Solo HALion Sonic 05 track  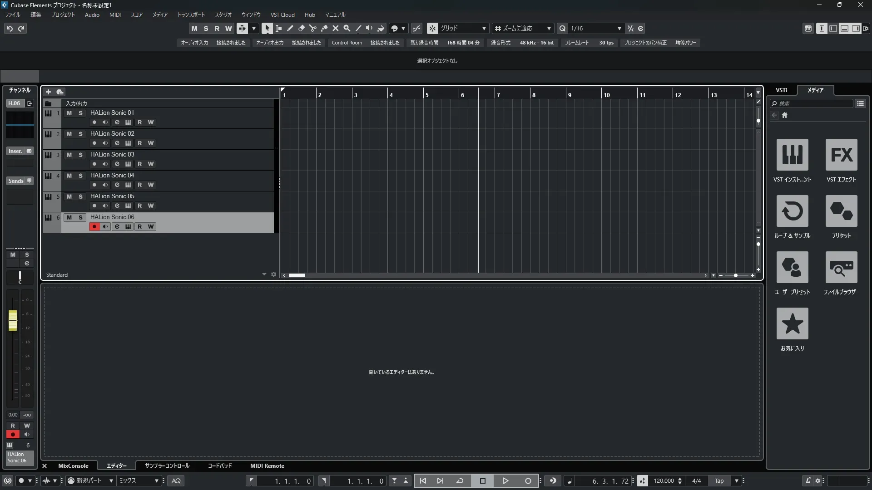click(x=80, y=196)
